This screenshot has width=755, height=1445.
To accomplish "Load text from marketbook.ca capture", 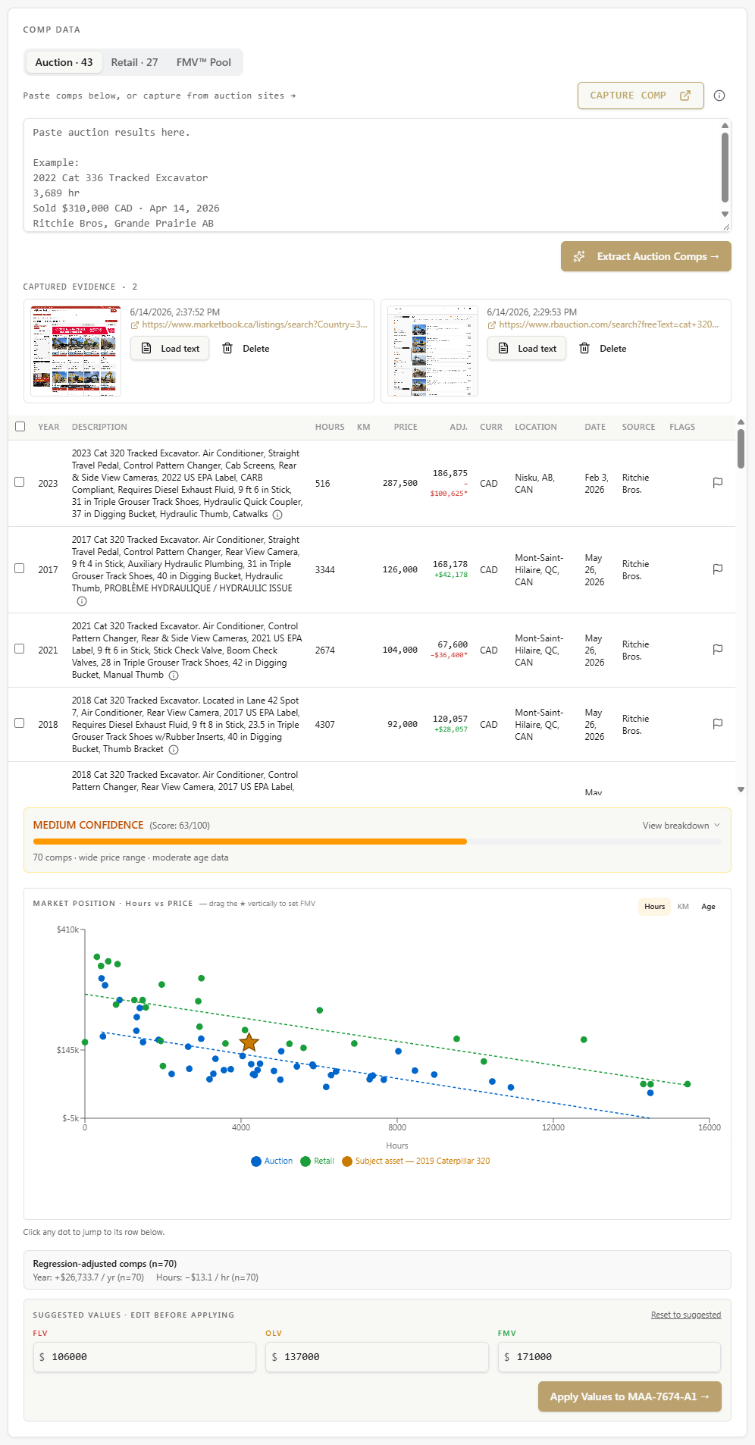I will click(170, 349).
